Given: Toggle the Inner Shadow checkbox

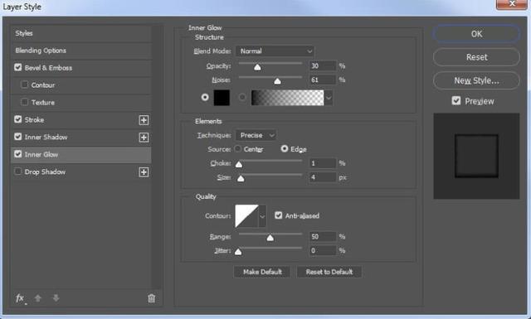Looking at the screenshot, I should [18, 137].
